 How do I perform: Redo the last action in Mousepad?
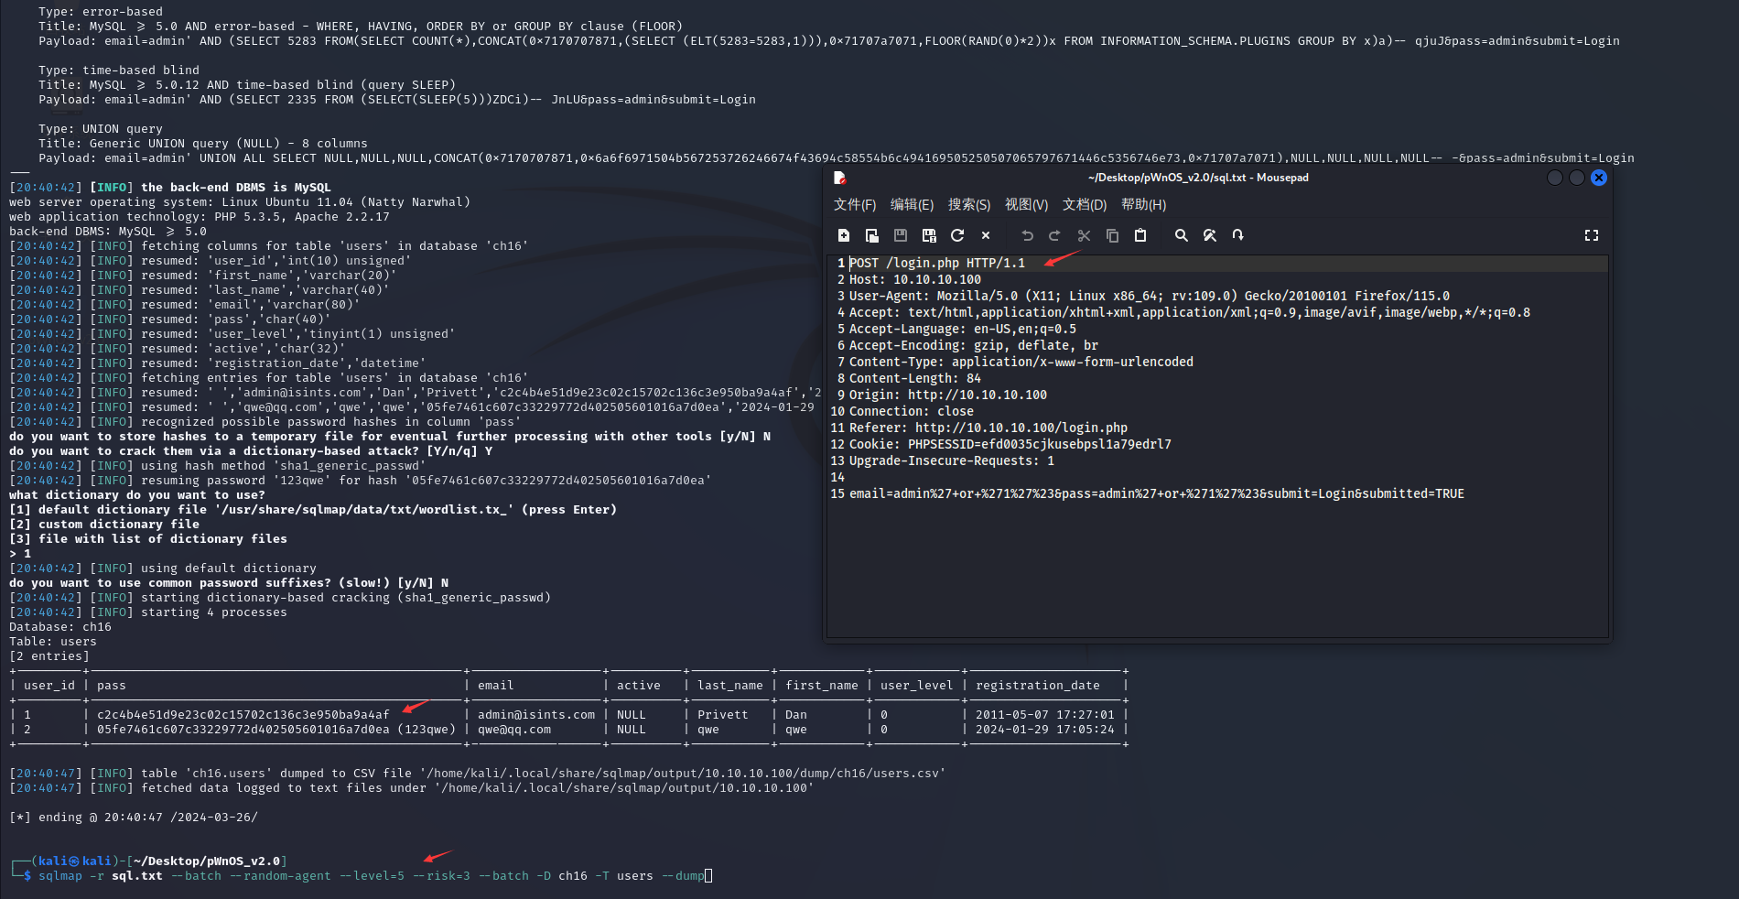1055,235
